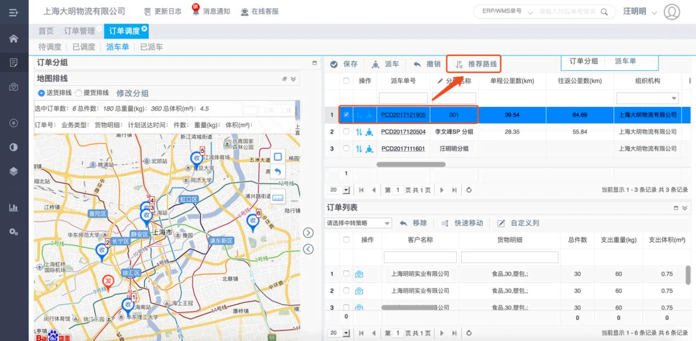Expand panel with right-arrow splitter button
Image resolution: width=696 pixels, height=341 pixels.
[308, 233]
